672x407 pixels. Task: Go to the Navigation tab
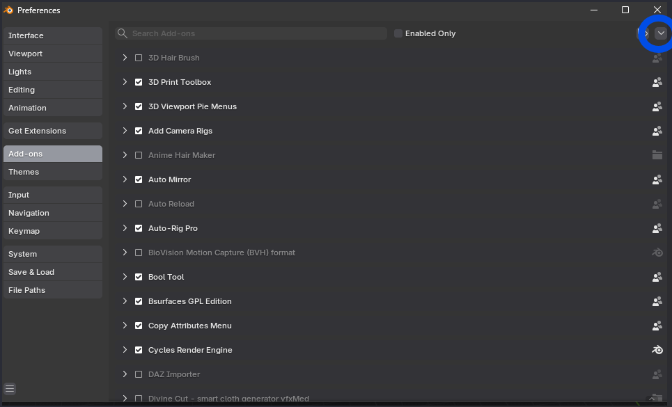(x=53, y=213)
